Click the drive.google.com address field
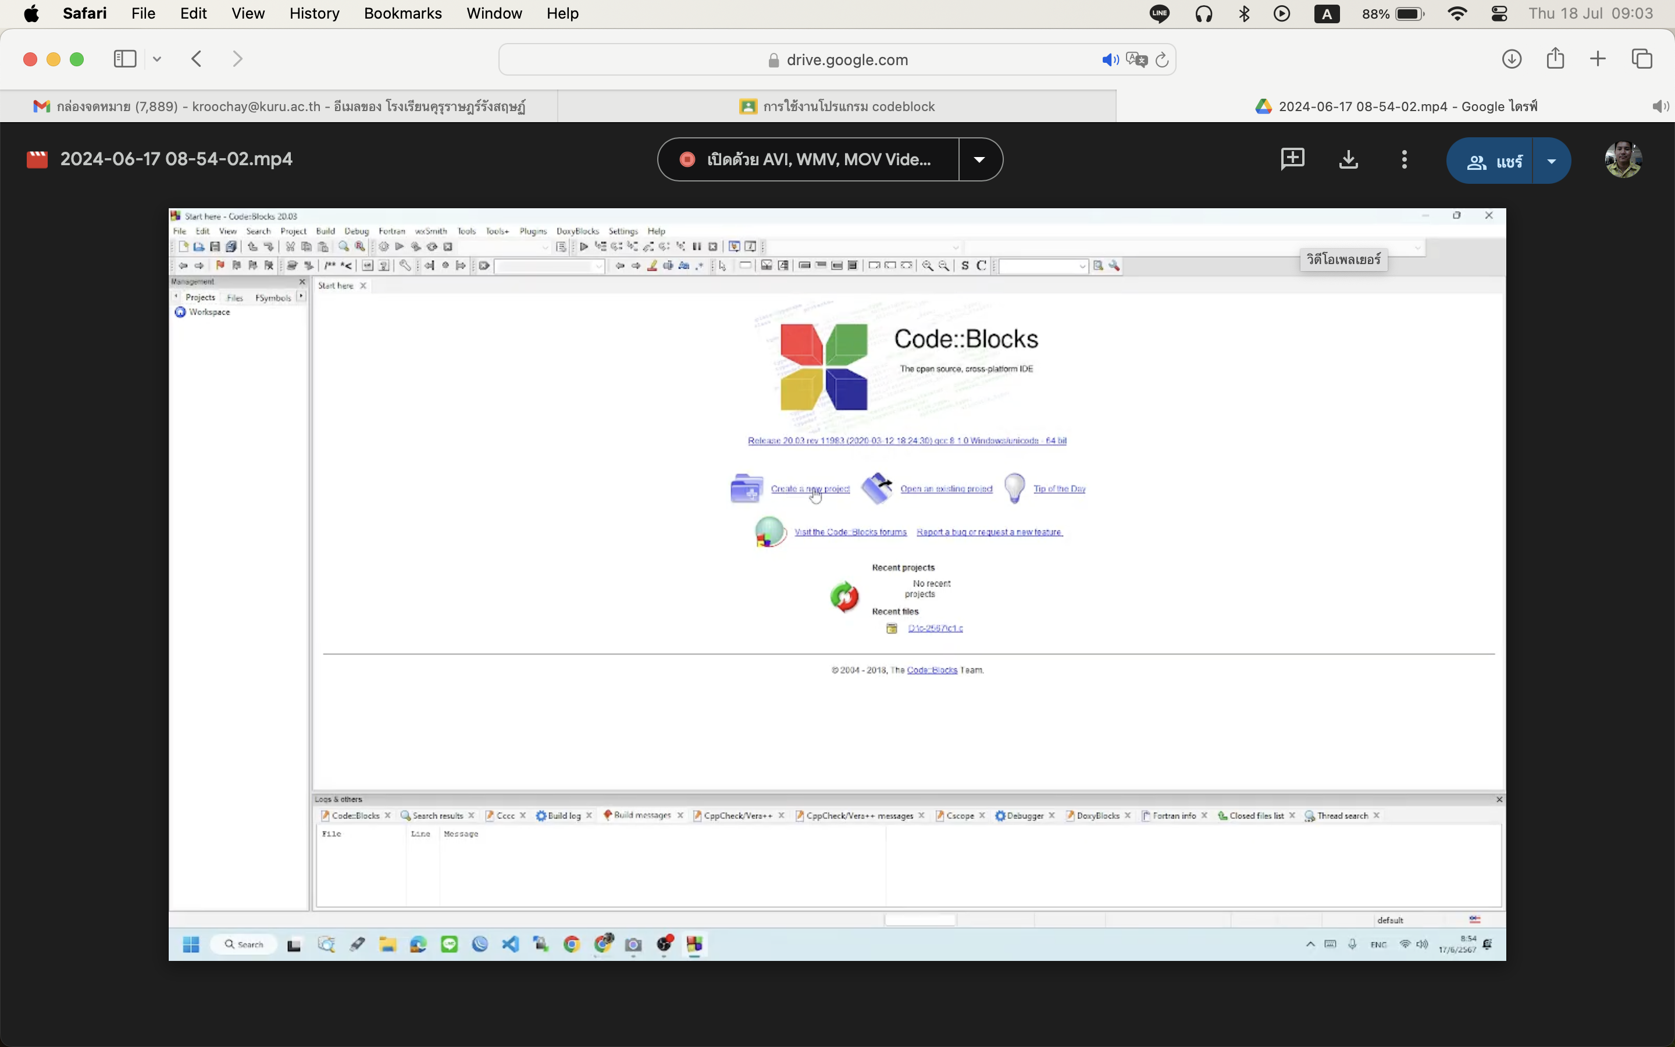 pyautogui.click(x=837, y=60)
